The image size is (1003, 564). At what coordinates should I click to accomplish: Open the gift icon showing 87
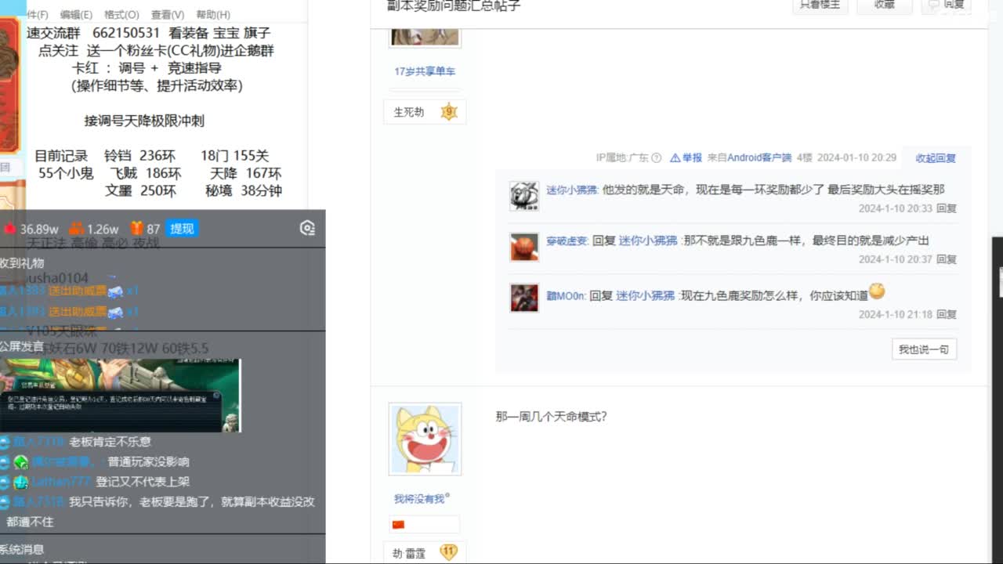(136, 227)
